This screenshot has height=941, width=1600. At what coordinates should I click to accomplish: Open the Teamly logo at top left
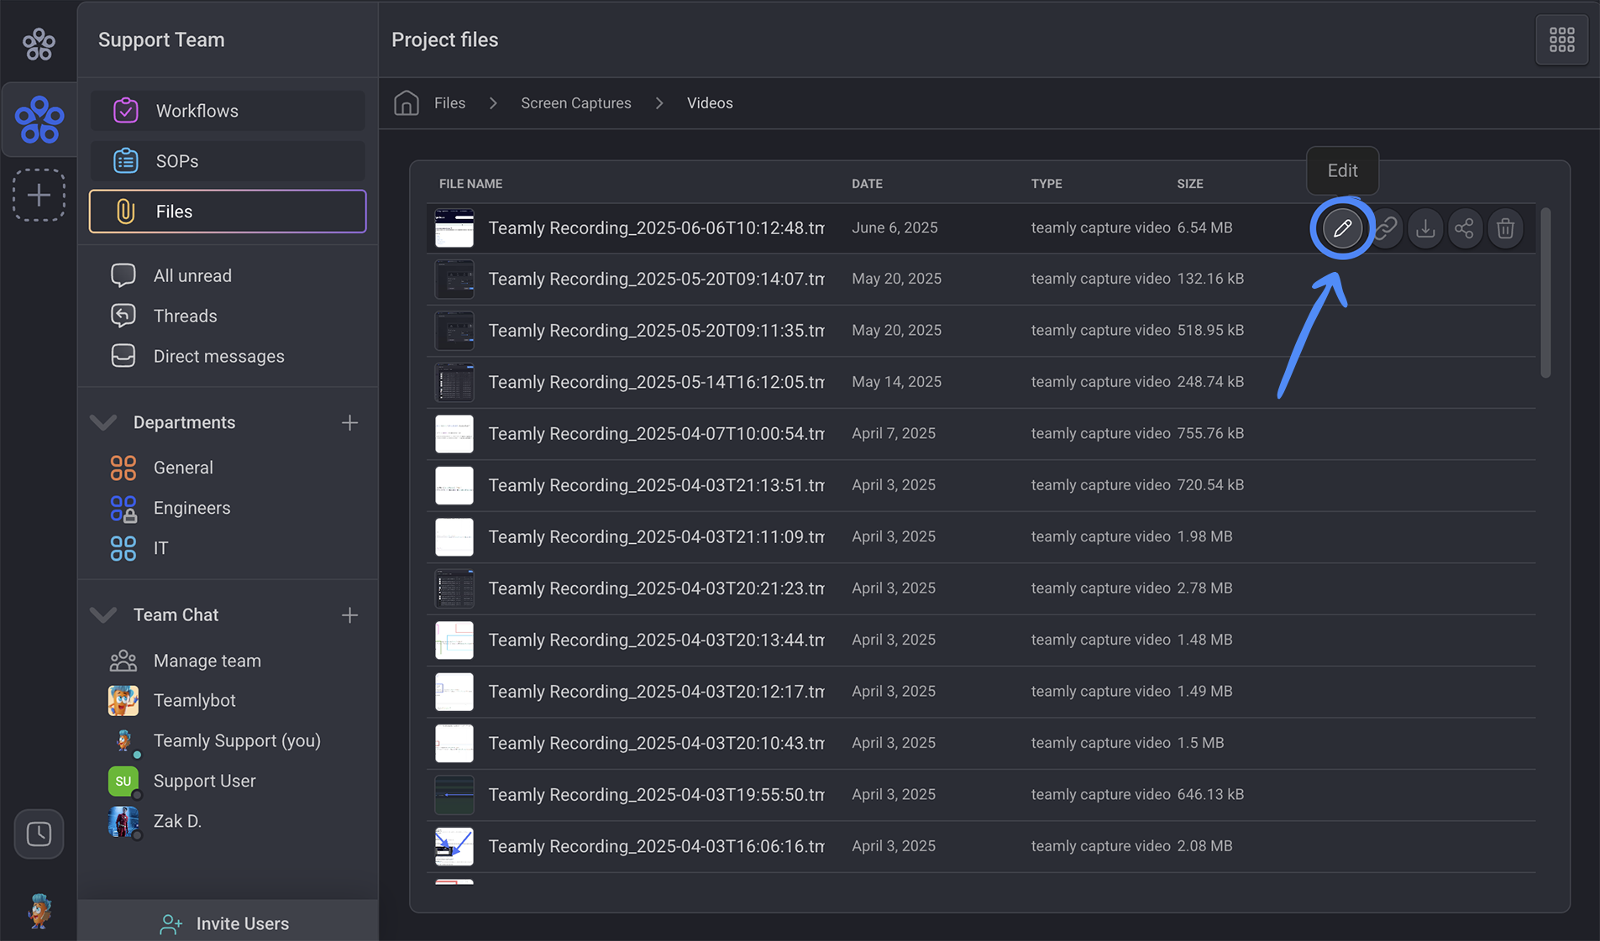[x=39, y=44]
